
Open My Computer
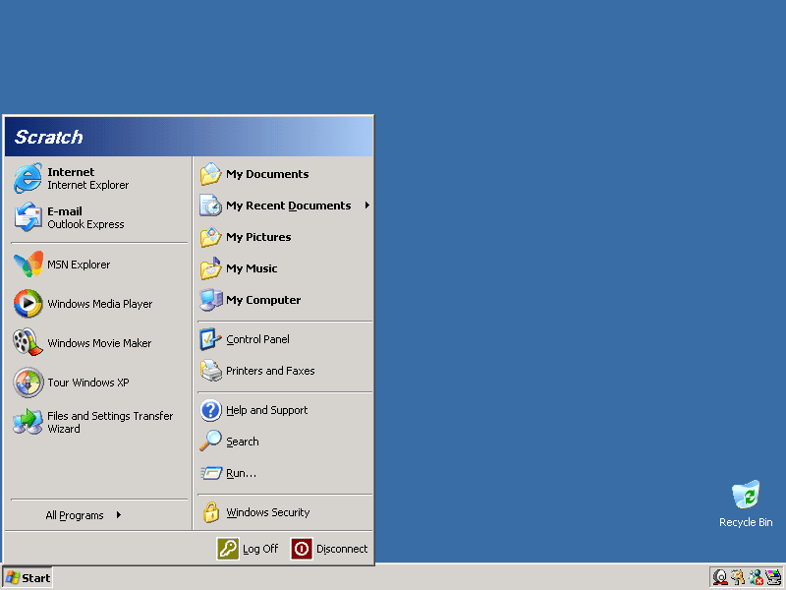(x=262, y=300)
